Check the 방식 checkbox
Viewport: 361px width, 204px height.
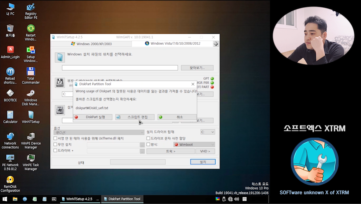(x=148, y=144)
